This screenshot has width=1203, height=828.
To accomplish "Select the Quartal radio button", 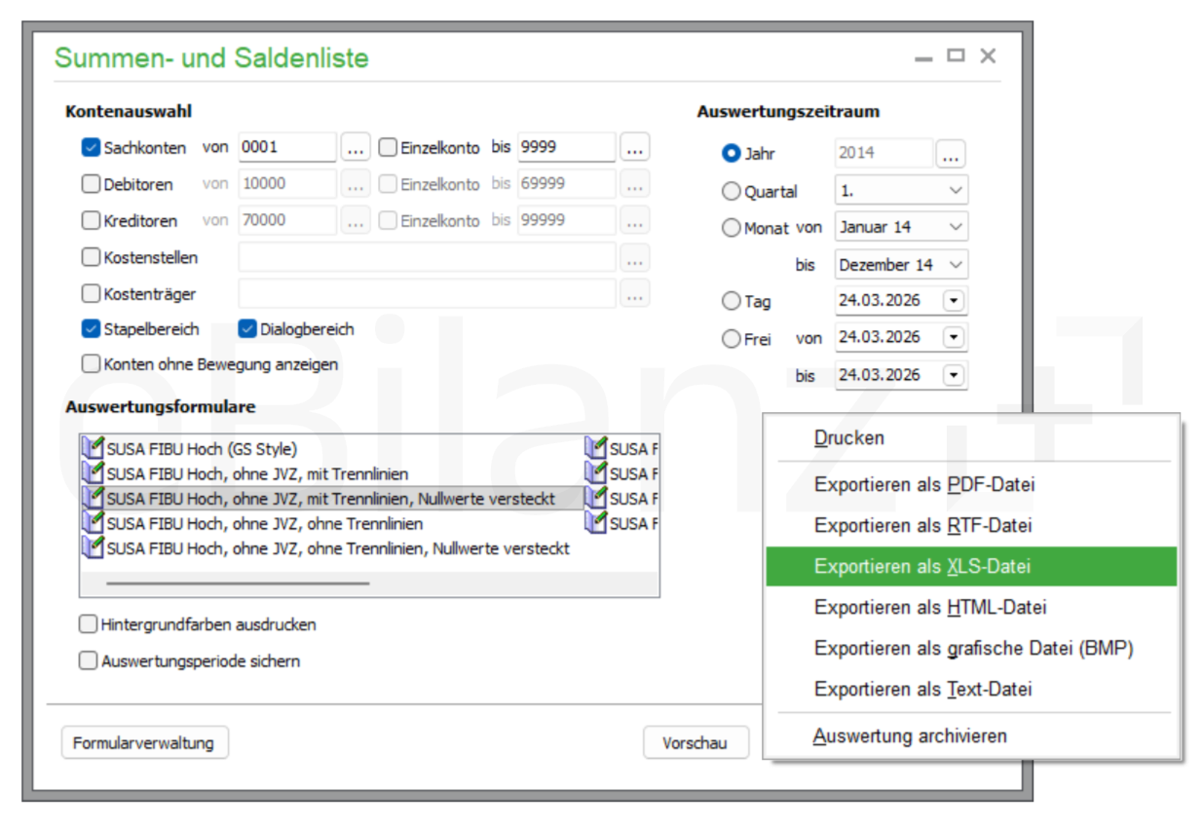I will pyautogui.click(x=731, y=191).
